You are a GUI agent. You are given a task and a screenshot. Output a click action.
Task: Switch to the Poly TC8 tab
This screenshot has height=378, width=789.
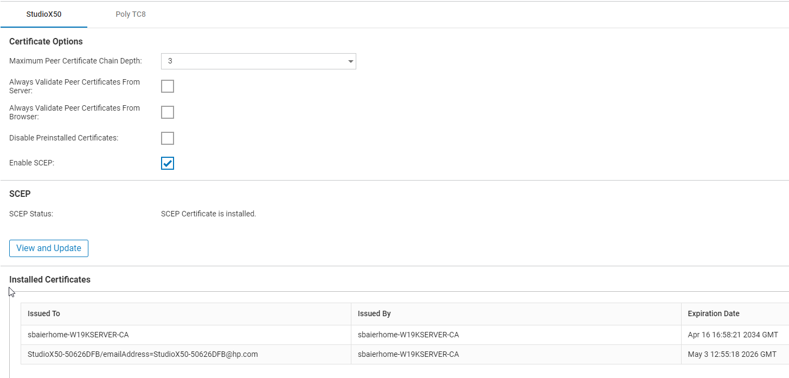pos(130,14)
